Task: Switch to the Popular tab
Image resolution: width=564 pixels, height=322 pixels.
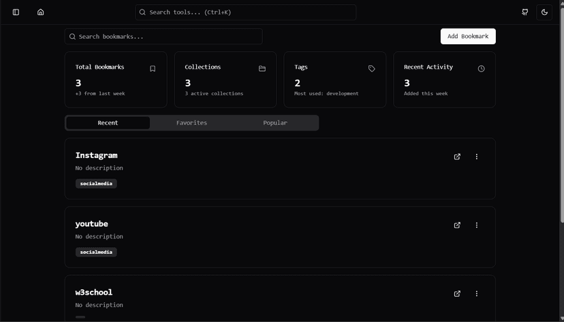Action: point(275,123)
